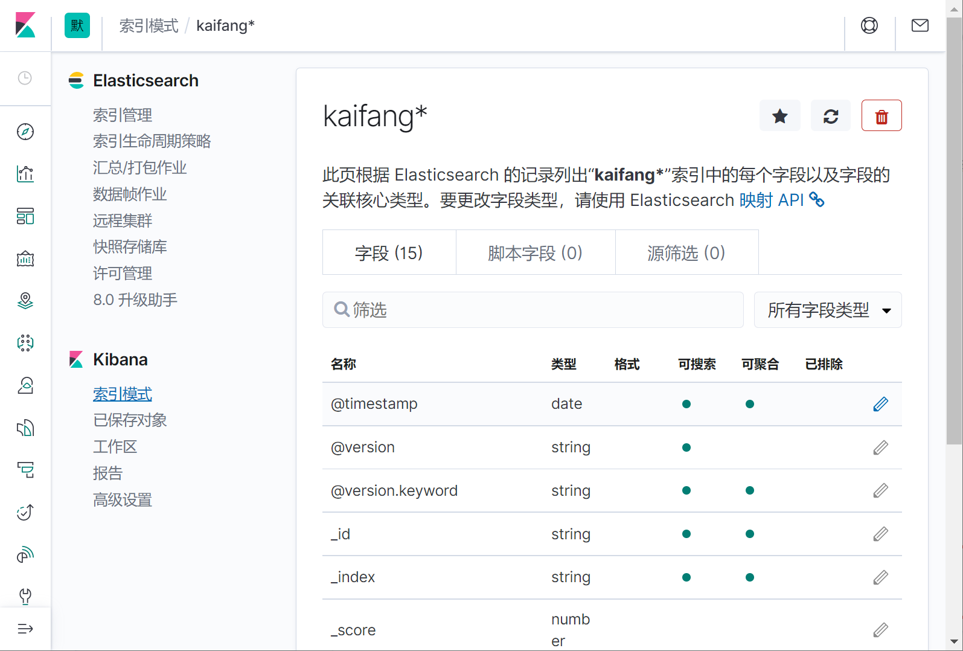This screenshot has height=651, width=963.
Task: Refresh the kaifang* field list
Action: pyautogui.click(x=830, y=116)
